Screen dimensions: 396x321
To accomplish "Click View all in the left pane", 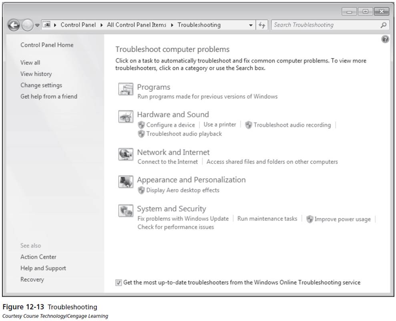I will (30, 63).
